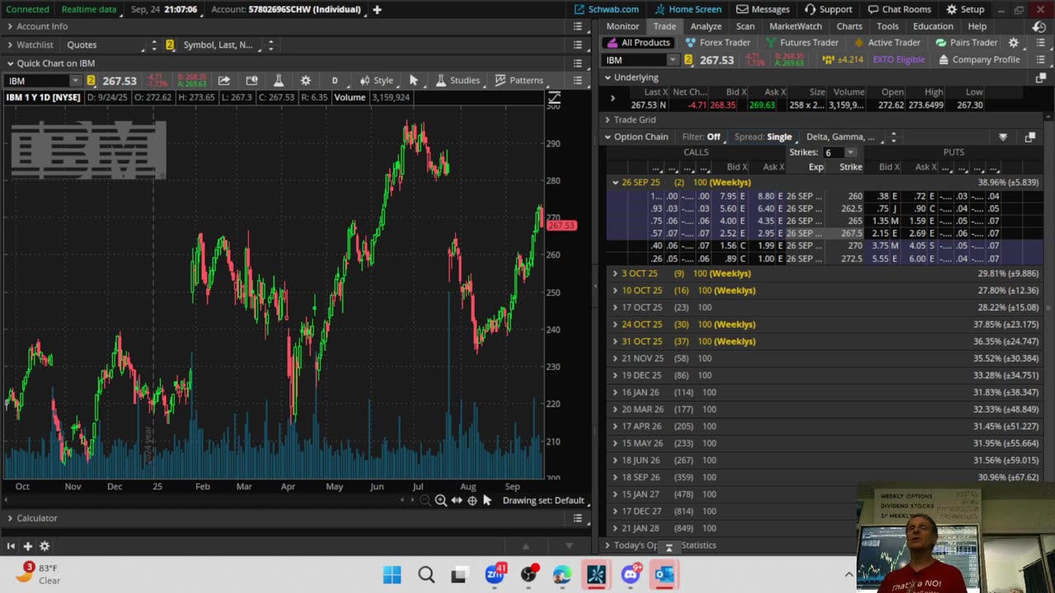The width and height of the screenshot is (1055, 593).
Task: Open the Messages window
Action: pos(763,9)
